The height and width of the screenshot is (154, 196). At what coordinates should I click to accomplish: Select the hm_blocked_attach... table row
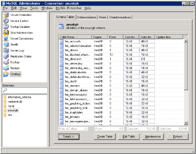point(121,55)
